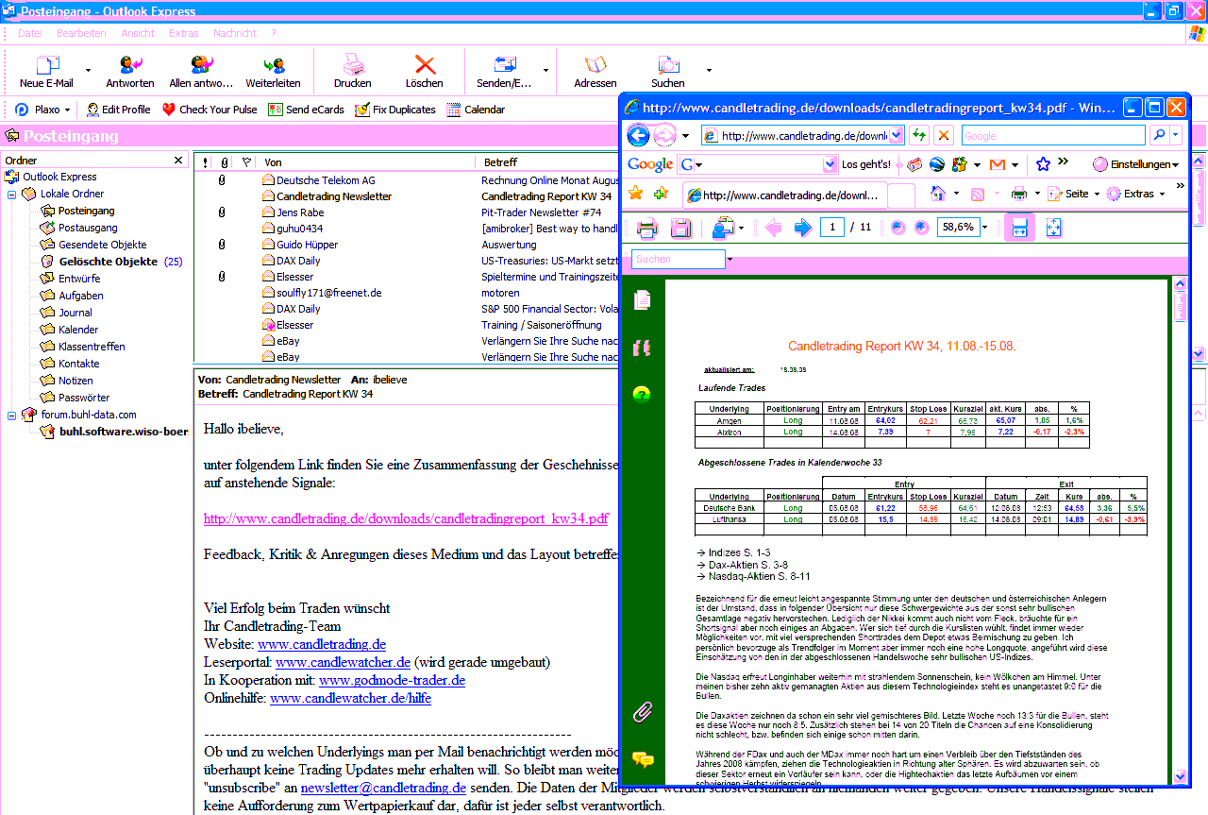The image size is (1208, 815).
Task: Click the Gmail icon in Google toolbar
Action: (997, 164)
